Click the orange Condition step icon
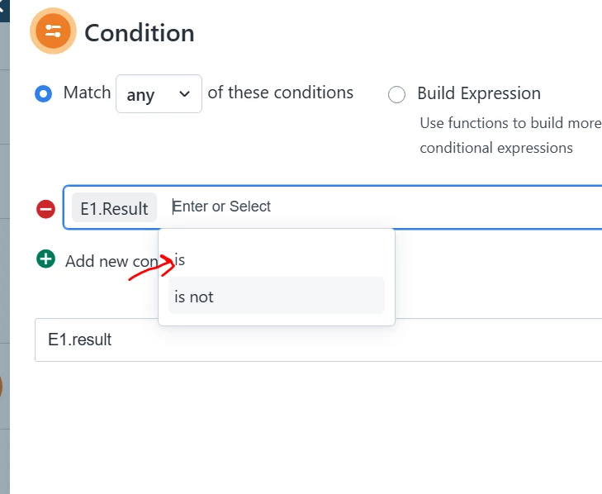This screenshot has width=602, height=494. [53, 31]
